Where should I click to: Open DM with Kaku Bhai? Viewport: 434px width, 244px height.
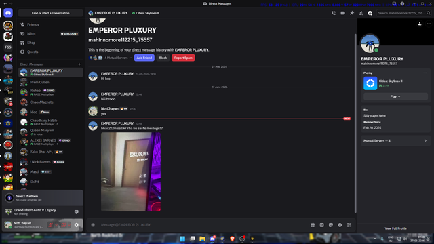(50, 152)
